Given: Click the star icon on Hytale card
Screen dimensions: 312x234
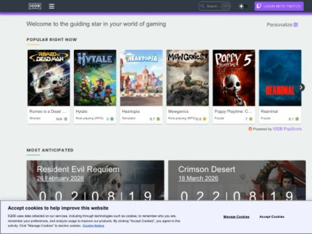Looking at the screenshot, I should (x=112, y=119).
